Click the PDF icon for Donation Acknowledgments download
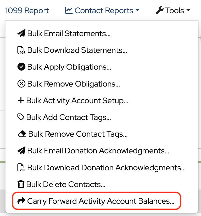201x216 pixels. pyautogui.click(x=21, y=168)
